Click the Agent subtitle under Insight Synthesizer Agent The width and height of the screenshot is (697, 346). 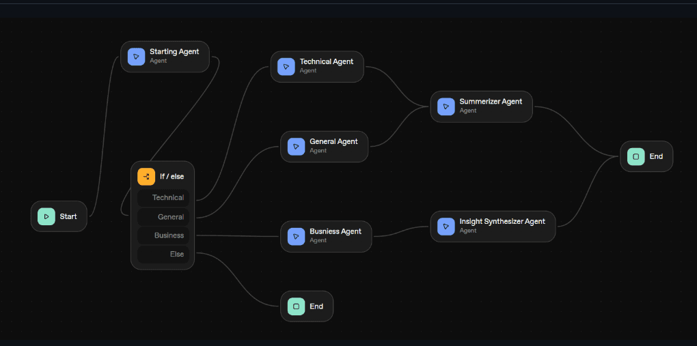click(x=468, y=231)
